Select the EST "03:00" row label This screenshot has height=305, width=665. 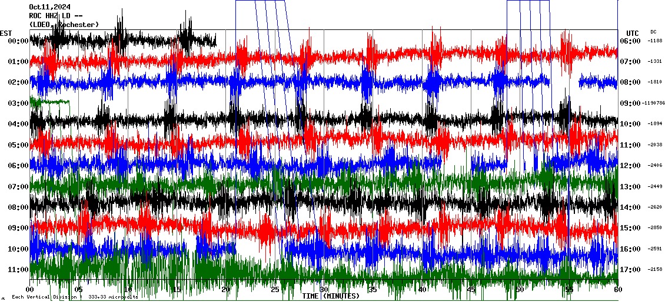18,103
